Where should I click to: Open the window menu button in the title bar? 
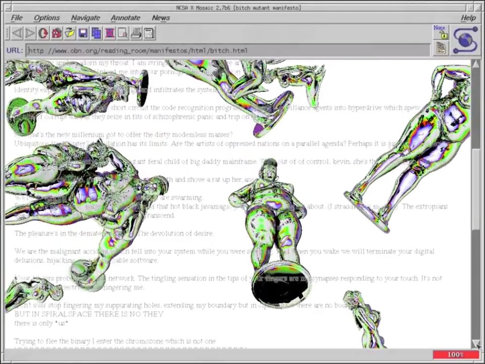tap(7, 7)
